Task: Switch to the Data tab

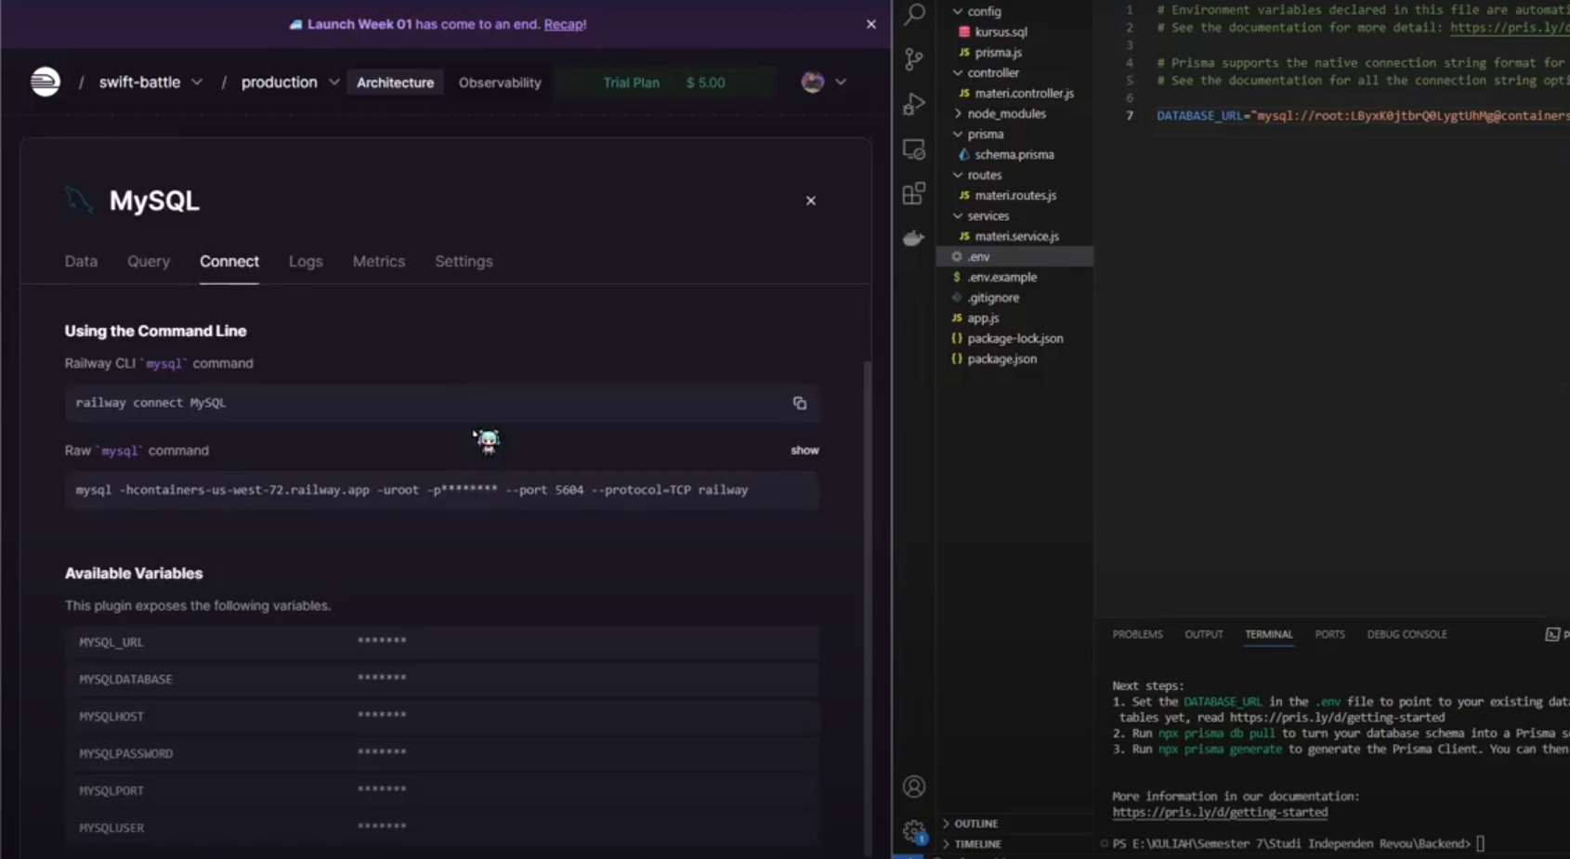Action: point(81,262)
